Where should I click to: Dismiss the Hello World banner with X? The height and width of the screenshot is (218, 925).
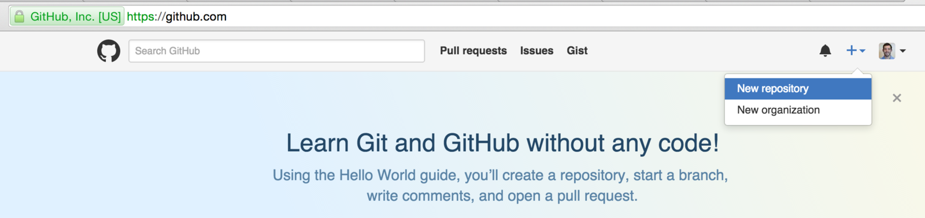click(x=897, y=98)
